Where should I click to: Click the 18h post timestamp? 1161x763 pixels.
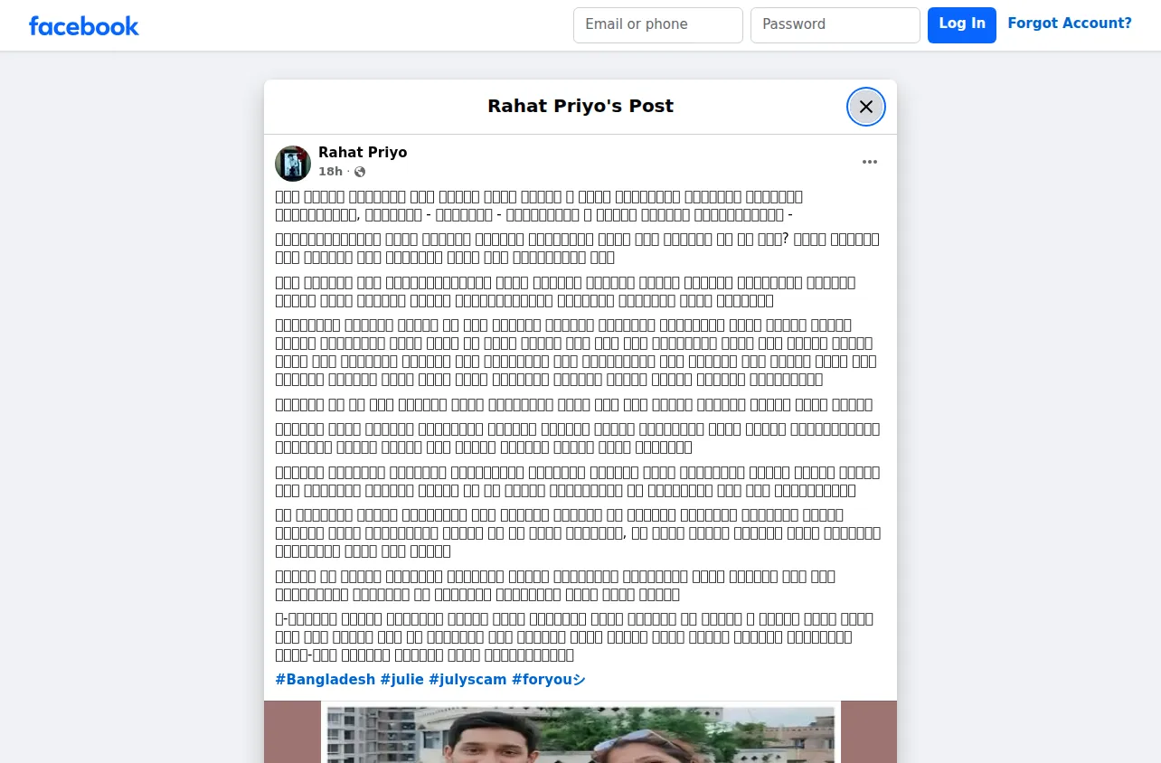coord(330,172)
